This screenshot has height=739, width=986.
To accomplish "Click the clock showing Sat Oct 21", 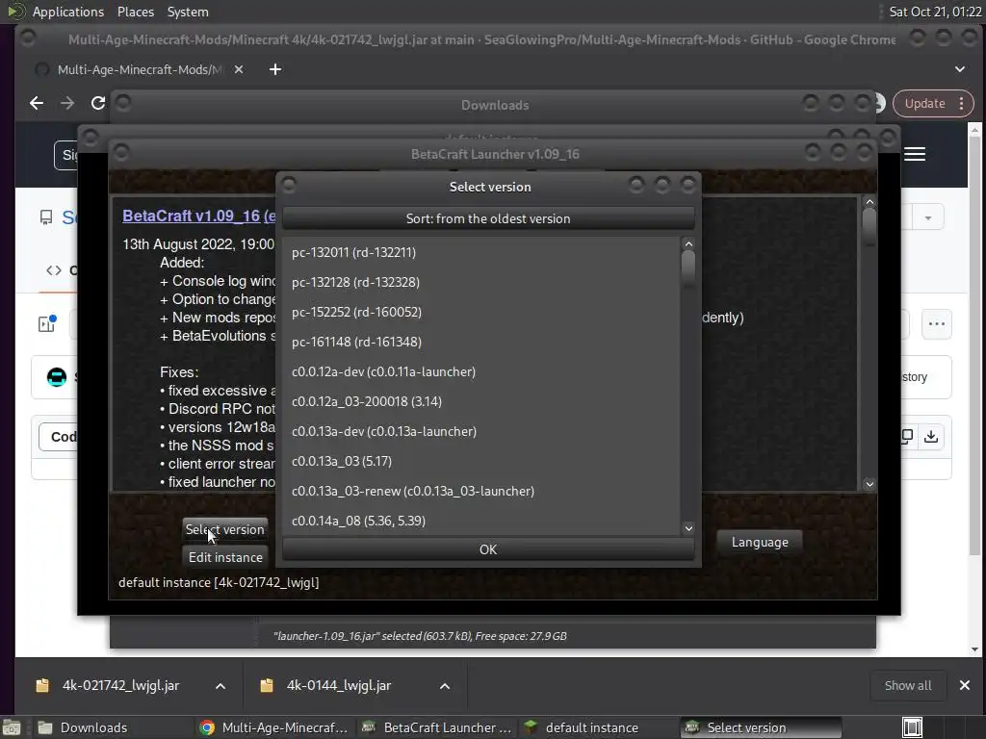I will [935, 12].
